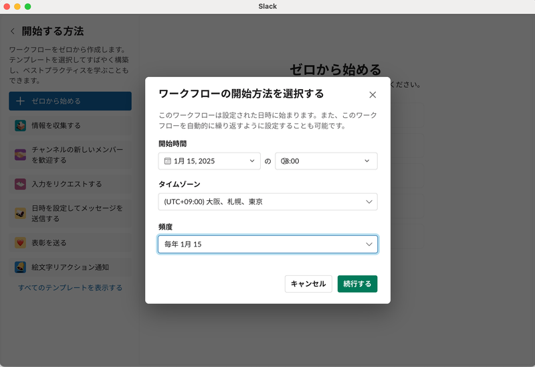Open すべてのテンプレートを表示する link
This screenshot has height=367, width=535.
pos(70,288)
